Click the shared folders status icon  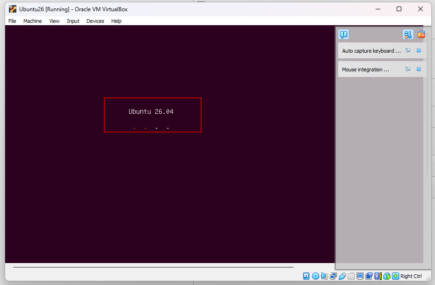tap(351, 276)
